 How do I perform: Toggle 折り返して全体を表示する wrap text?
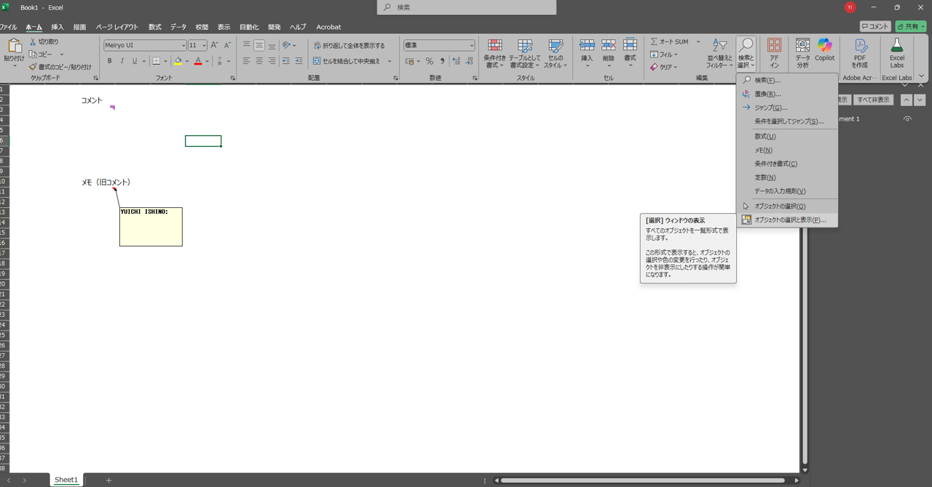pyautogui.click(x=349, y=45)
